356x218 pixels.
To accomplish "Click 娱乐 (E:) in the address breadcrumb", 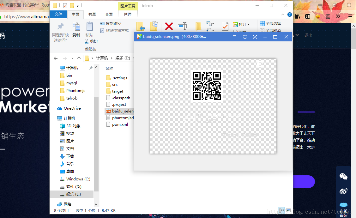I will coord(123,58).
